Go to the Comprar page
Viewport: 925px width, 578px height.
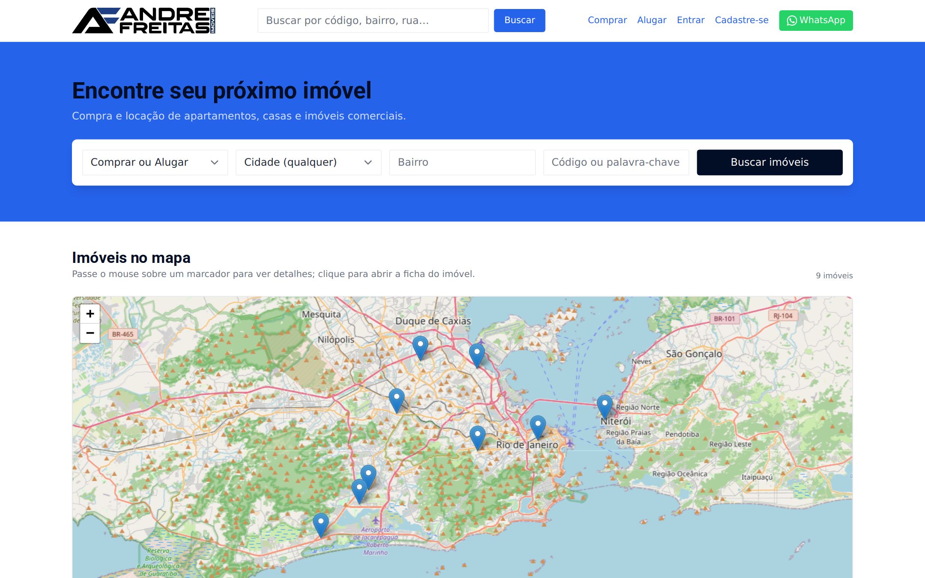(607, 20)
